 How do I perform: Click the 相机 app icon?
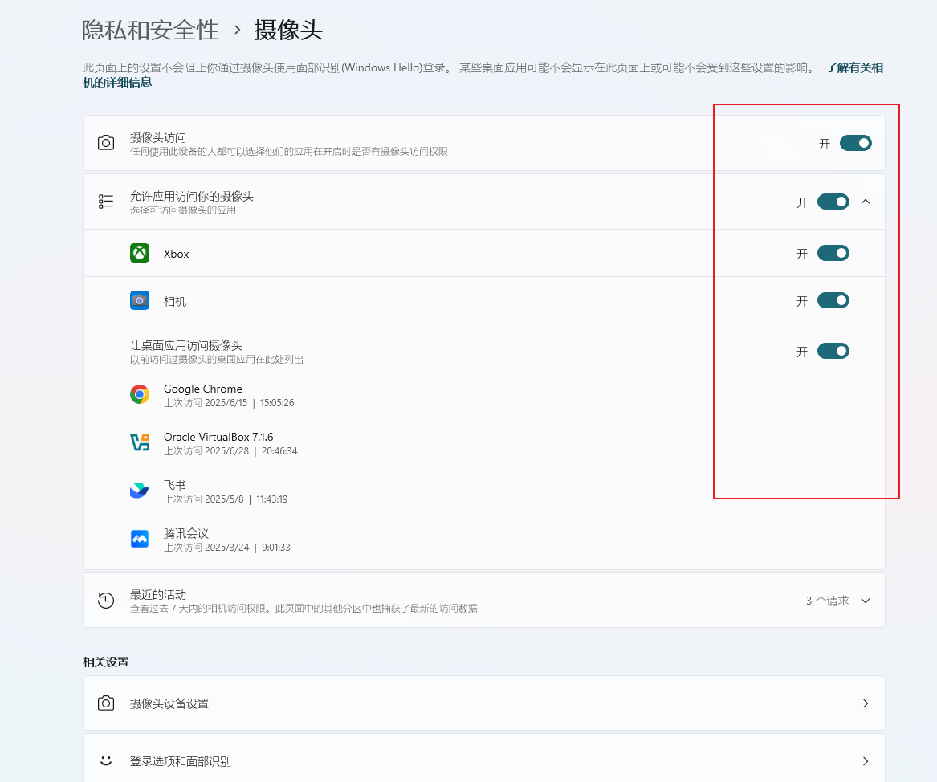(140, 300)
